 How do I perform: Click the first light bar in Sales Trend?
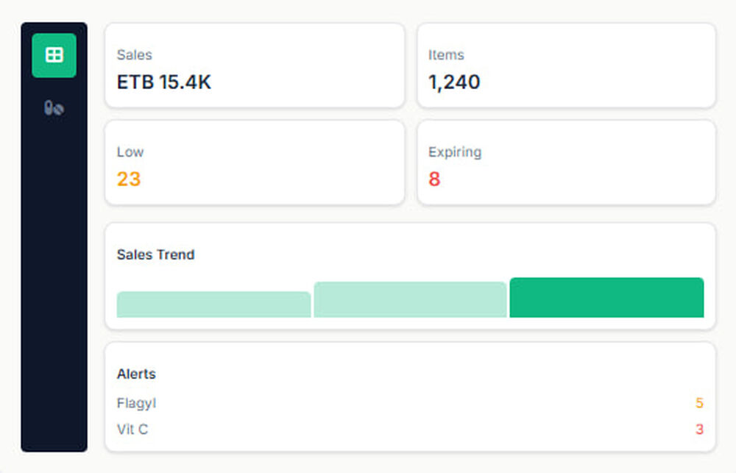213,305
